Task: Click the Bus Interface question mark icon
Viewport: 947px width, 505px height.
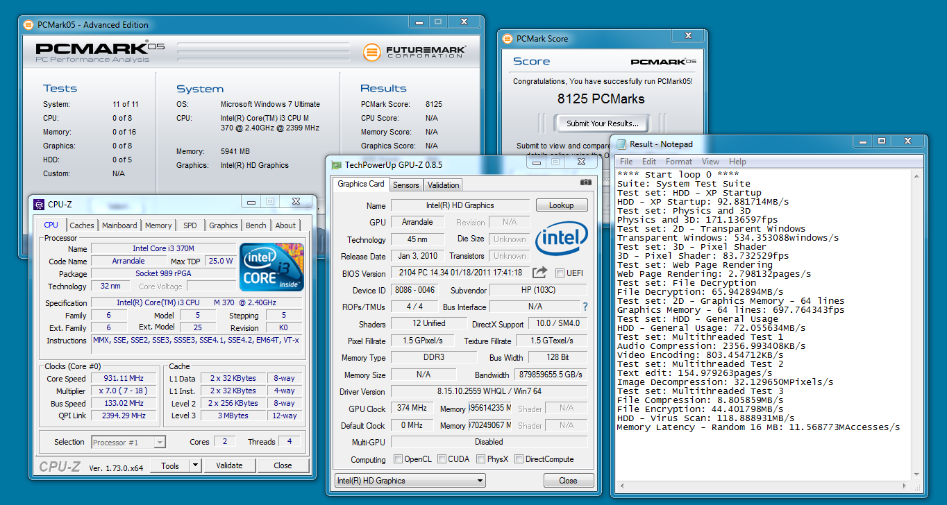Action: pyautogui.click(x=585, y=307)
